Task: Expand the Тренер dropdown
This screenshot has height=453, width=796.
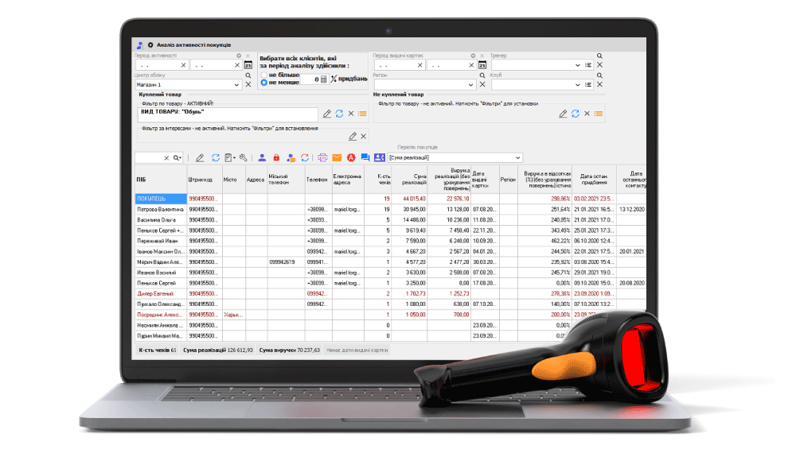Action: (577, 65)
